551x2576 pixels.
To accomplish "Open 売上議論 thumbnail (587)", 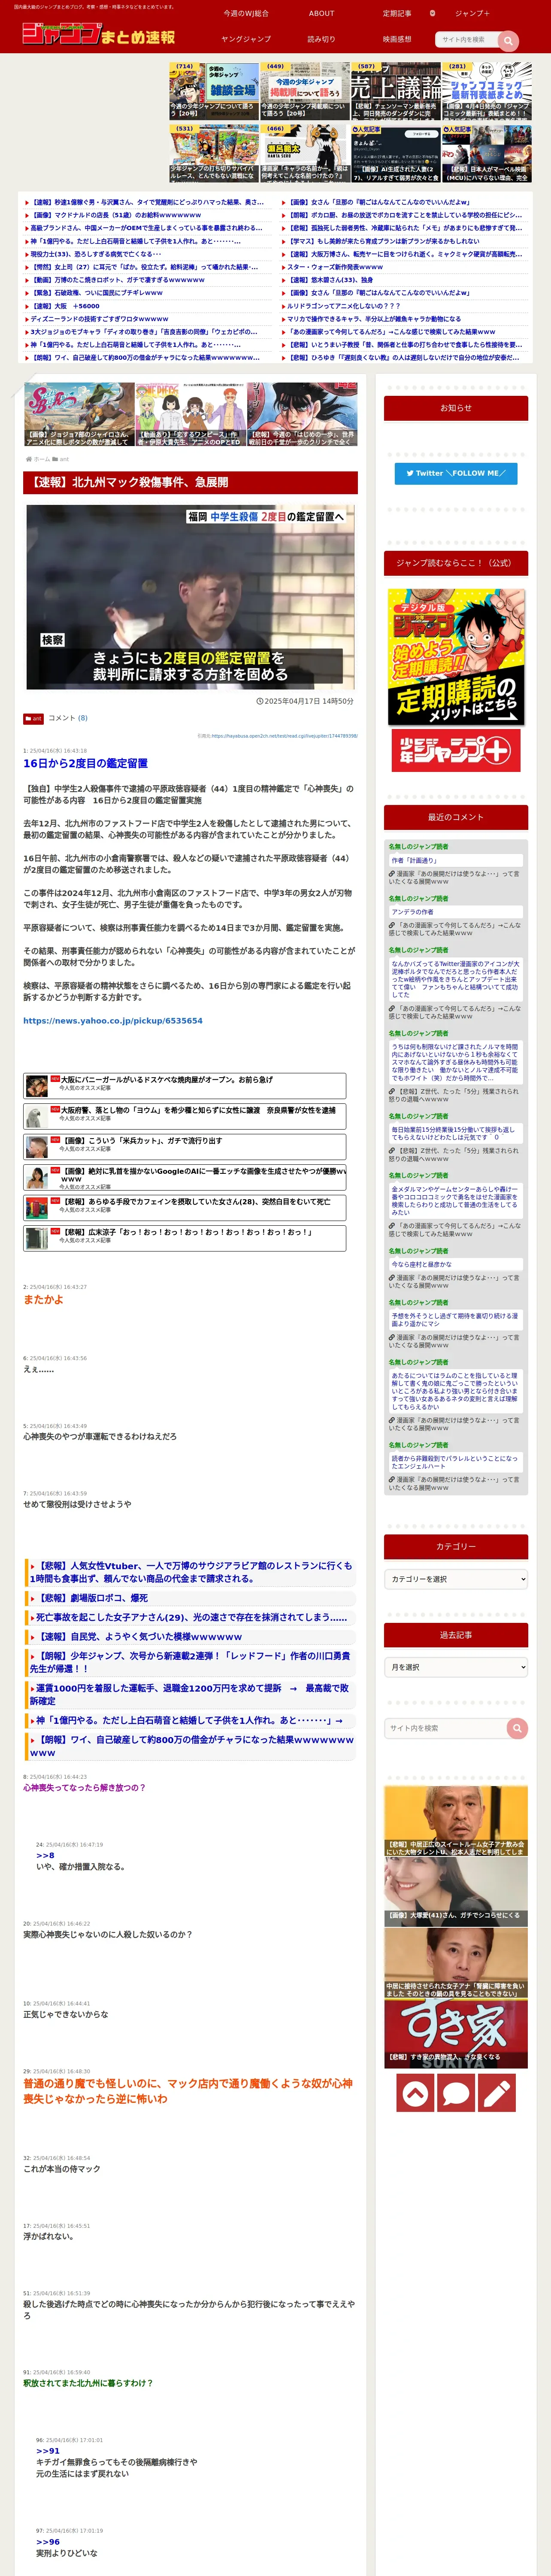I will click(x=396, y=91).
